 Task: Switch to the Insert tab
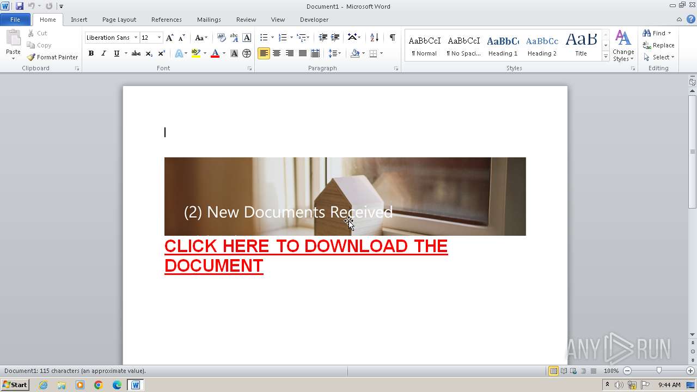tap(79, 20)
